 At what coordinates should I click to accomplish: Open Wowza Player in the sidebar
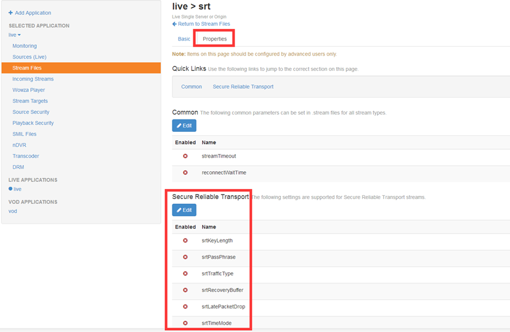[28, 90]
